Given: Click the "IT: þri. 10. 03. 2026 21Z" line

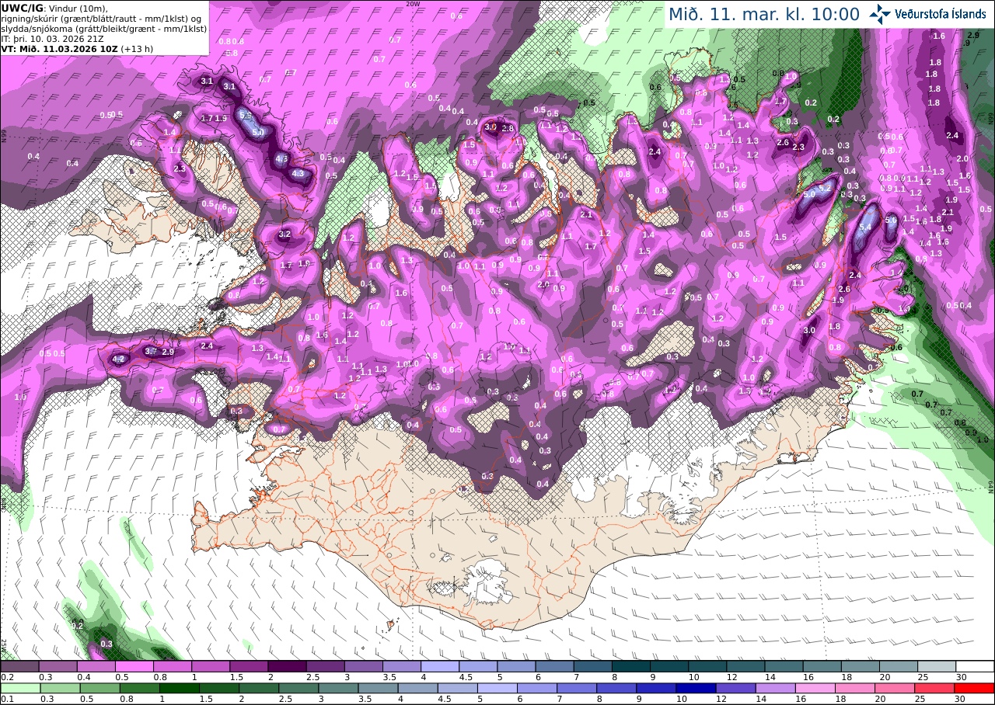Looking at the screenshot, I should 51,38.
